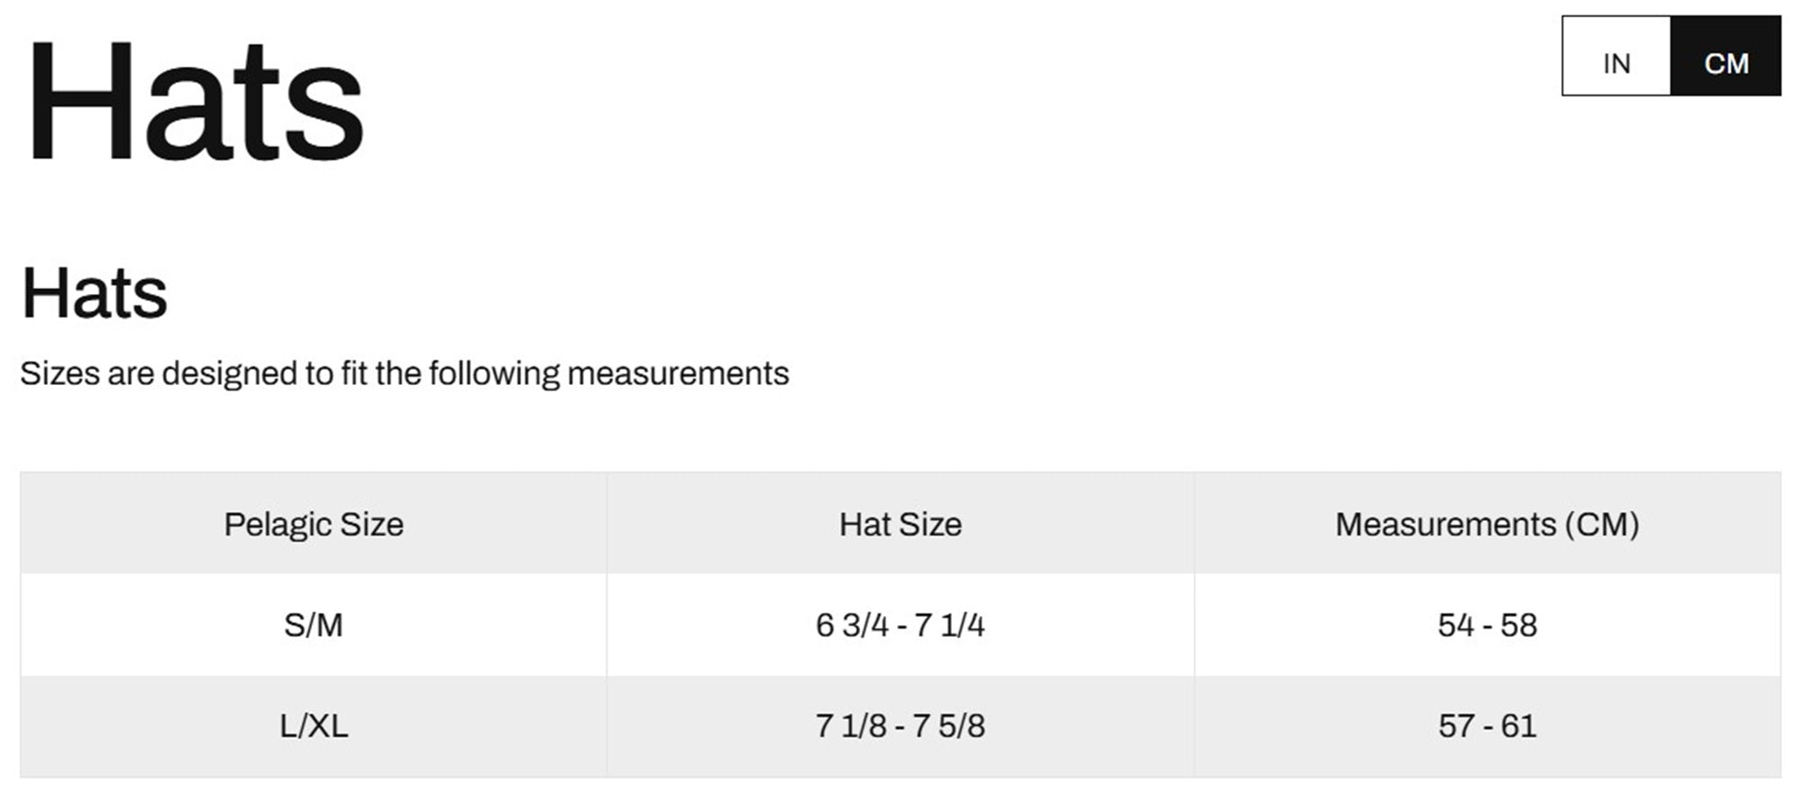Select the S/M size cell
The width and height of the screenshot is (1803, 798).
[x=314, y=625]
